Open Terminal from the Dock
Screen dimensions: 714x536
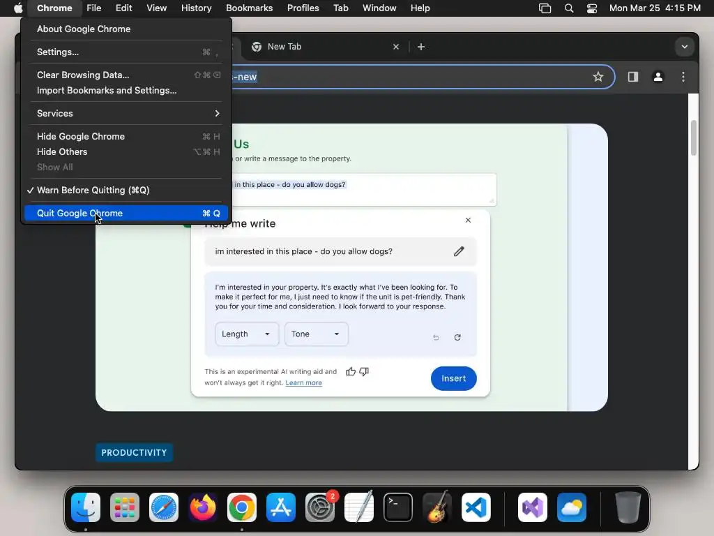[398, 507]
